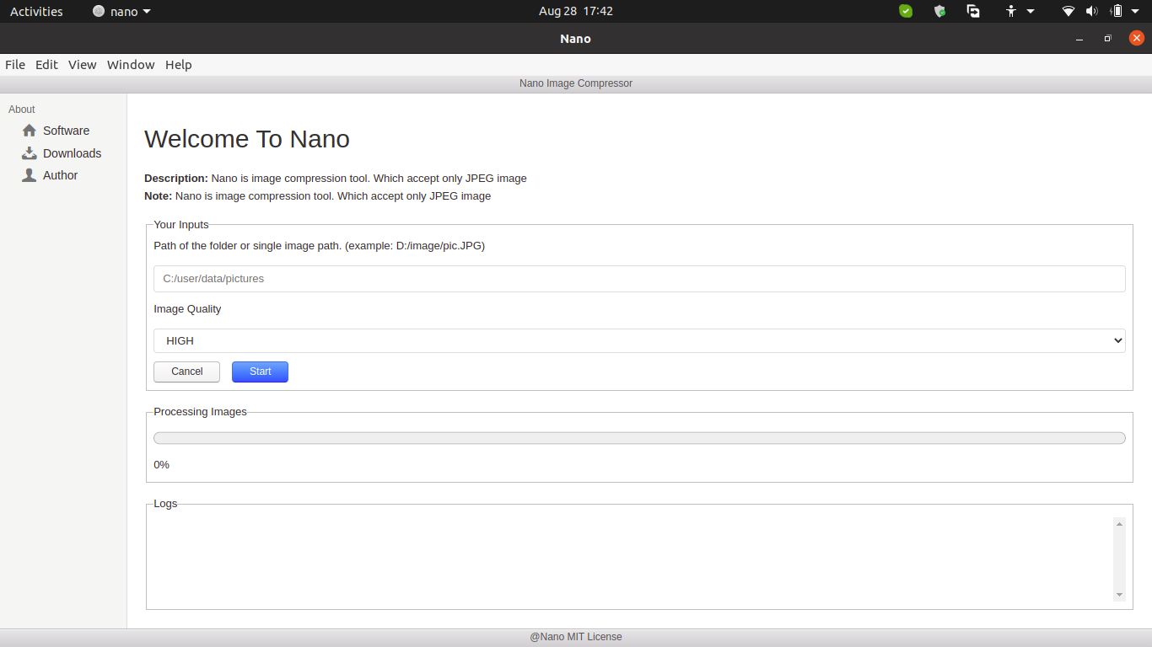Click the Nano Image Compressor header text
Image resolution: width=1152 pixels, height=647 pixels.
(576, 83)
